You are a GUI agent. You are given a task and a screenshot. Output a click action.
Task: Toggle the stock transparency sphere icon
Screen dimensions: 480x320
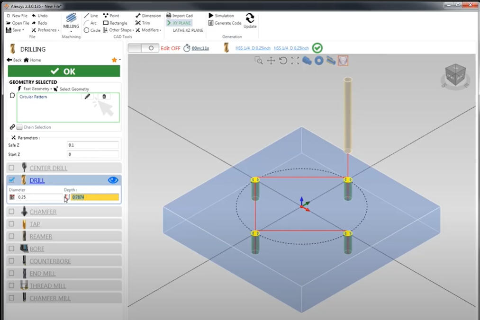coord(343,61)
